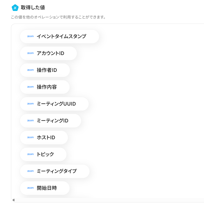Click the Zoom icon on 開始日時 chip

(30, 188)
